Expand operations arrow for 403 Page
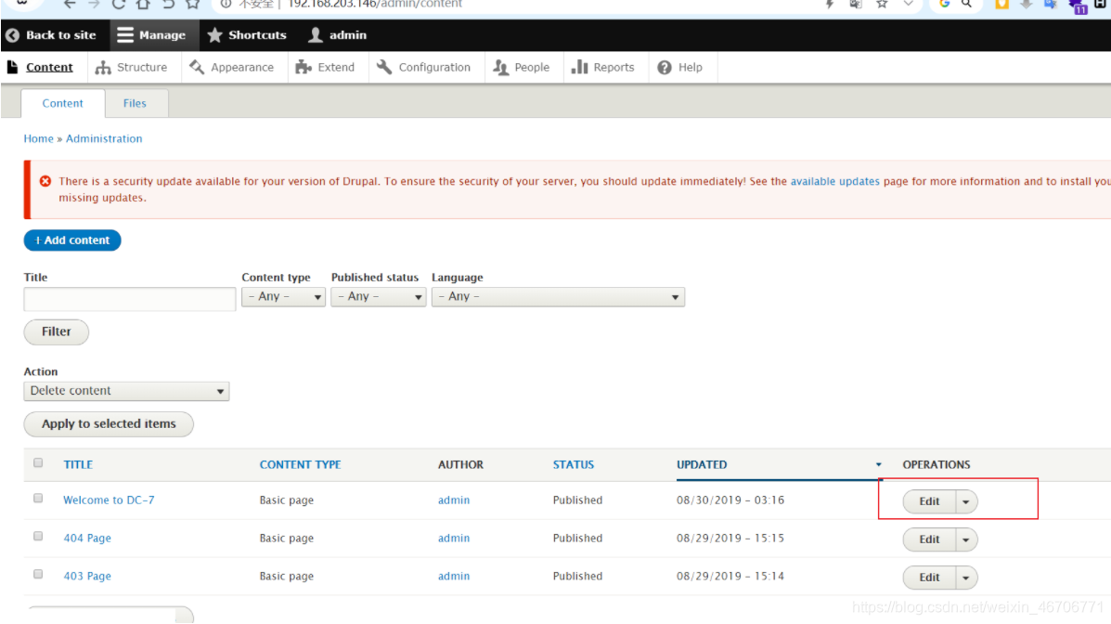This screenshot has width=1111, height=624. pyautogui.click(x=966, y=578)
